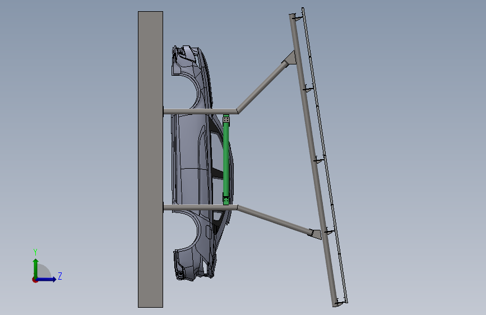Screen dimensions: 486x315
Task: Select the thin inclined outer rail
Action: [x=325, y=155]
